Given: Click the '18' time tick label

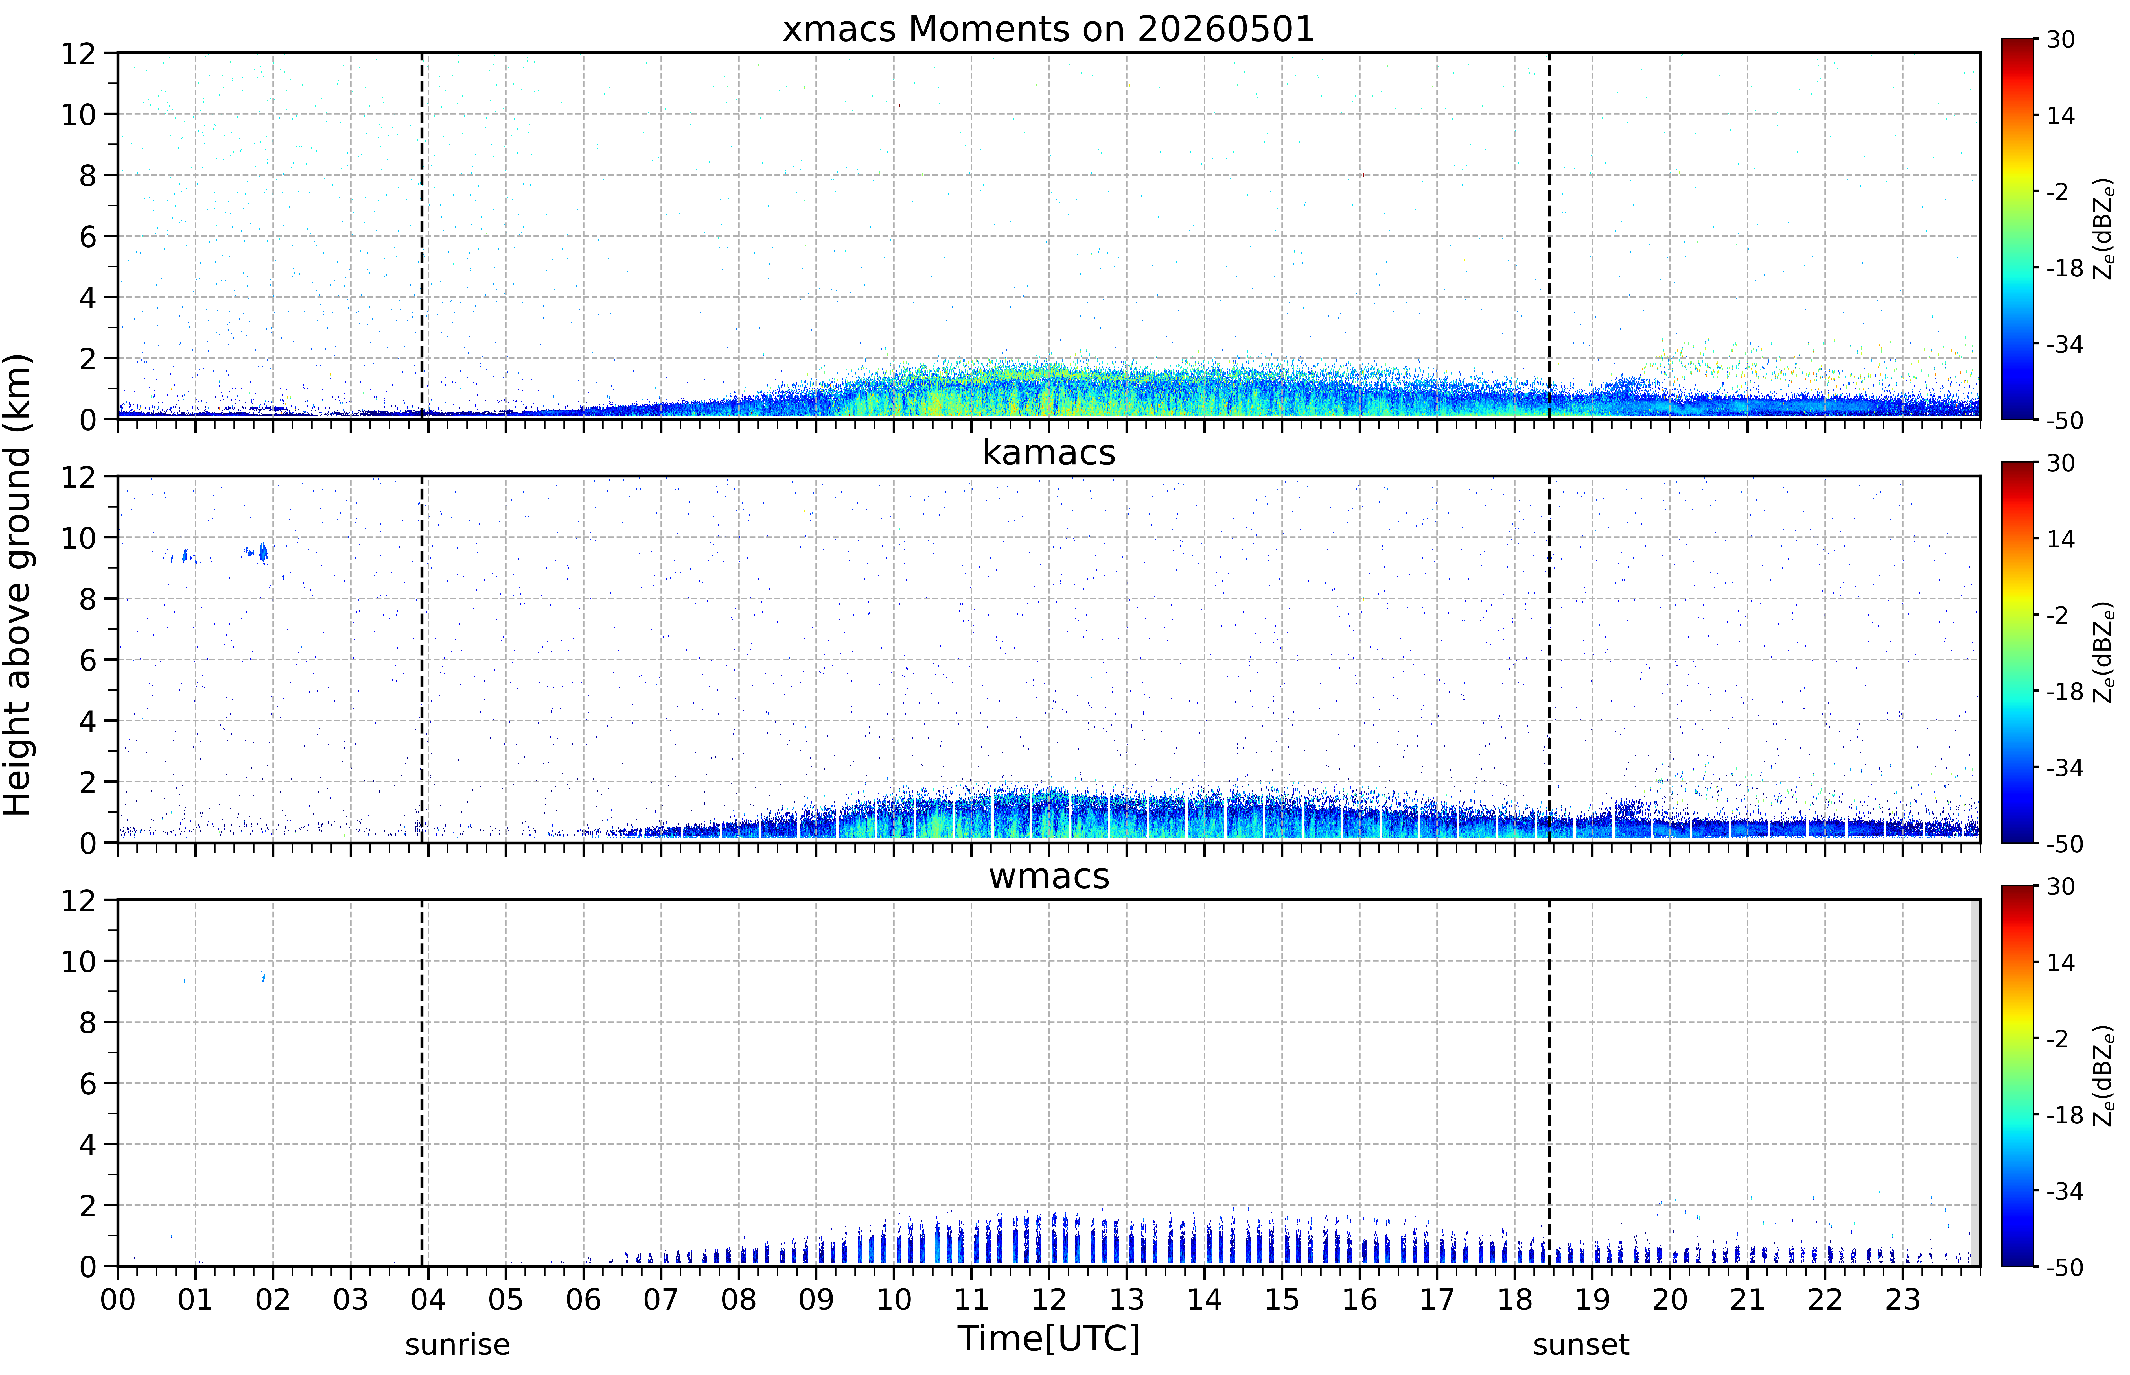Looking at the screenshot, I should point(1515,1300).
